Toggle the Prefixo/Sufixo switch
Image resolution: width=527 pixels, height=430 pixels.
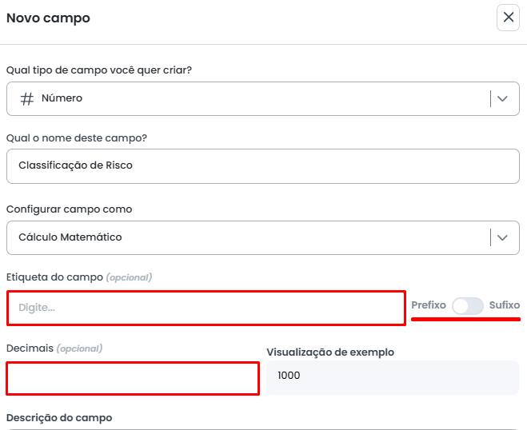[467, 305]
